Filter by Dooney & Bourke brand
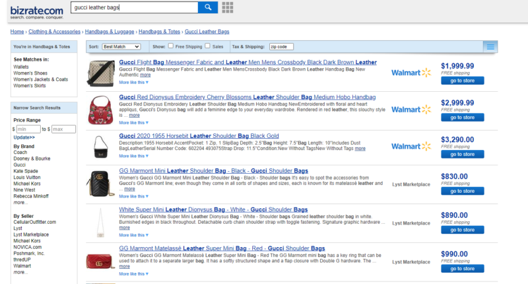This screenshot has width=528, height=284. pyautogui.click(x=32, y=159)
